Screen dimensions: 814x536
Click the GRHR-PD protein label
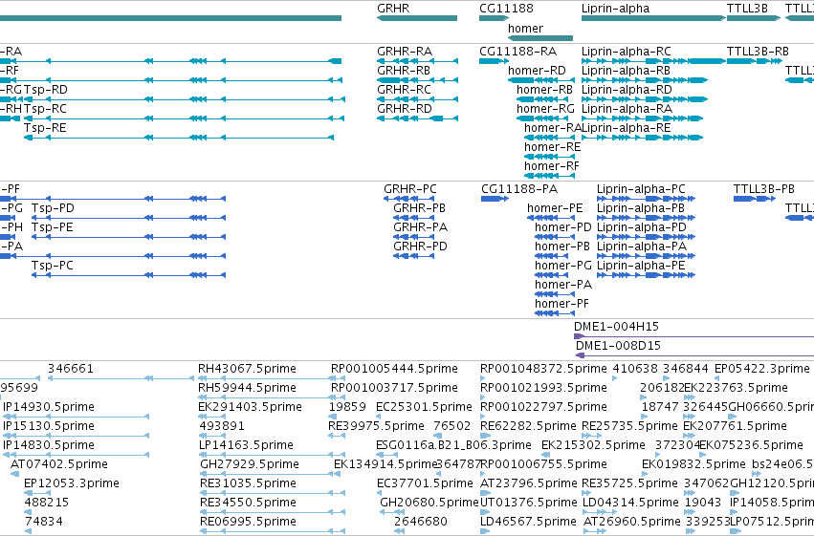pyautogui.click(x=420, y=247)
